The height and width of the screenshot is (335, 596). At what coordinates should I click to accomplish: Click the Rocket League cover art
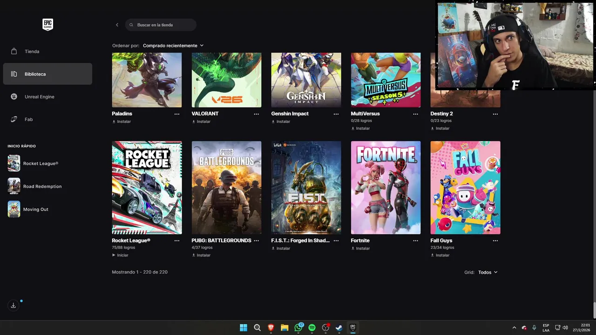(x=147, y=188)
